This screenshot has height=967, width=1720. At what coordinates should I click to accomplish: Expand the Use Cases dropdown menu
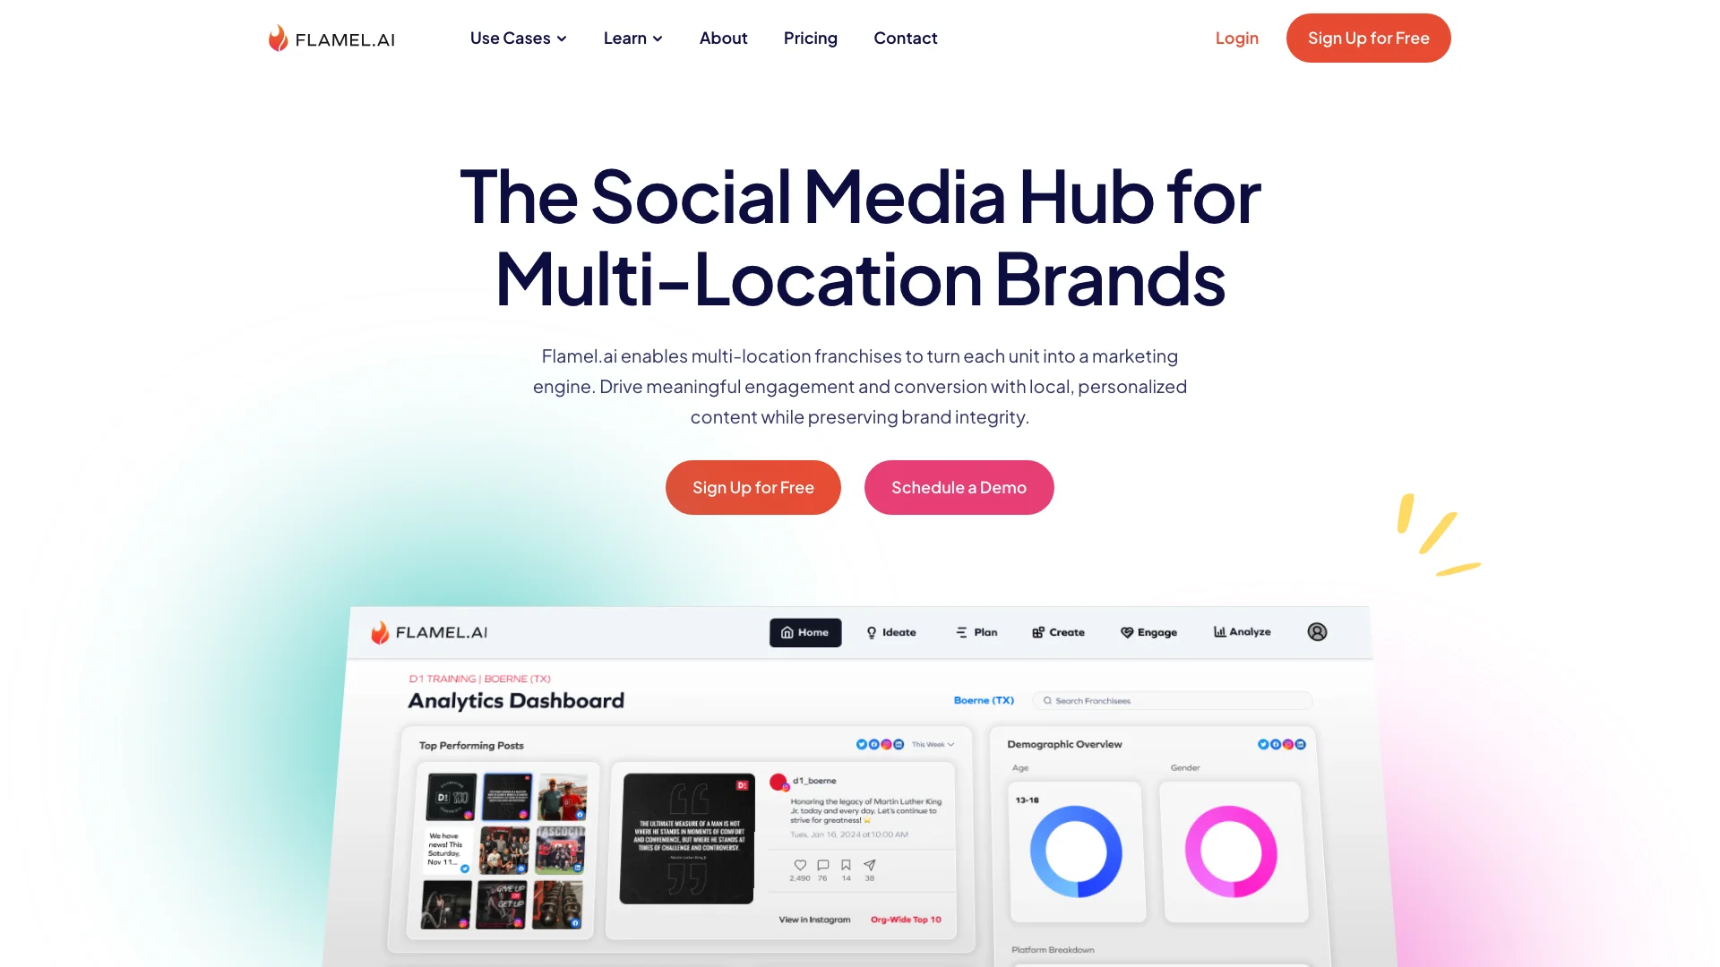pos(516,38)
